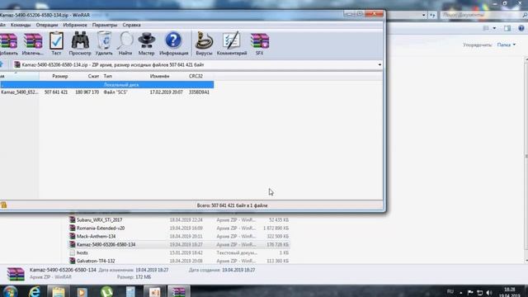
Task: Sort WinRAR list by Размер column
Action: point(60,77)
